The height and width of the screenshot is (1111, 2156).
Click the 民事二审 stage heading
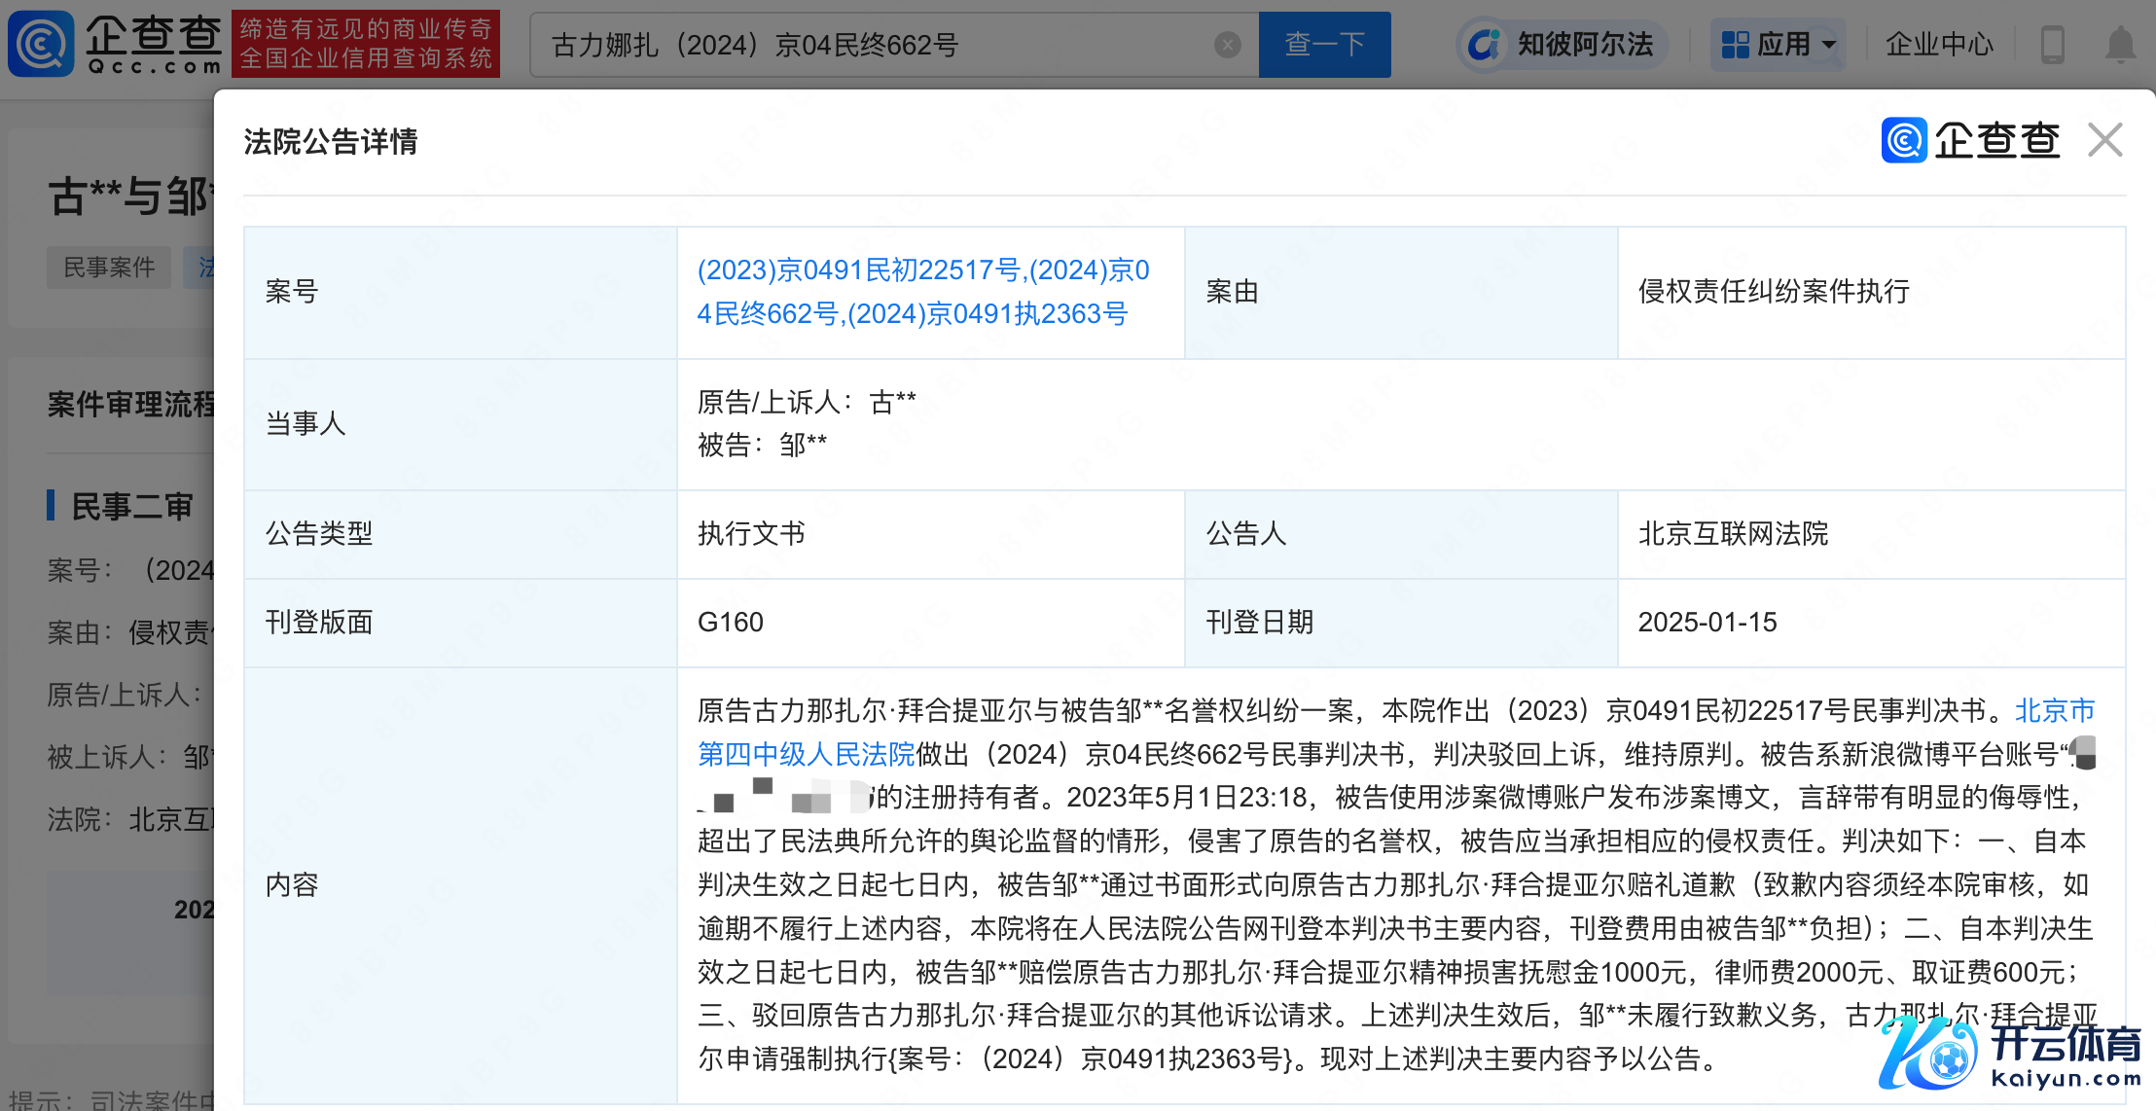[132, 506]
